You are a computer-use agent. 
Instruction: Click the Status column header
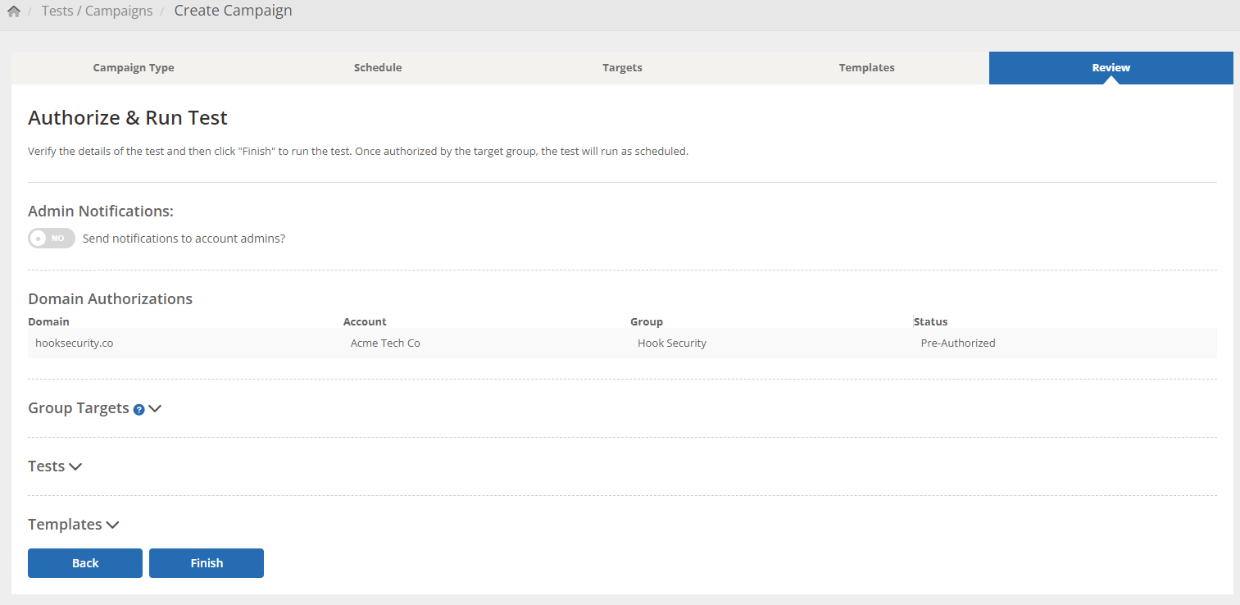931,321
